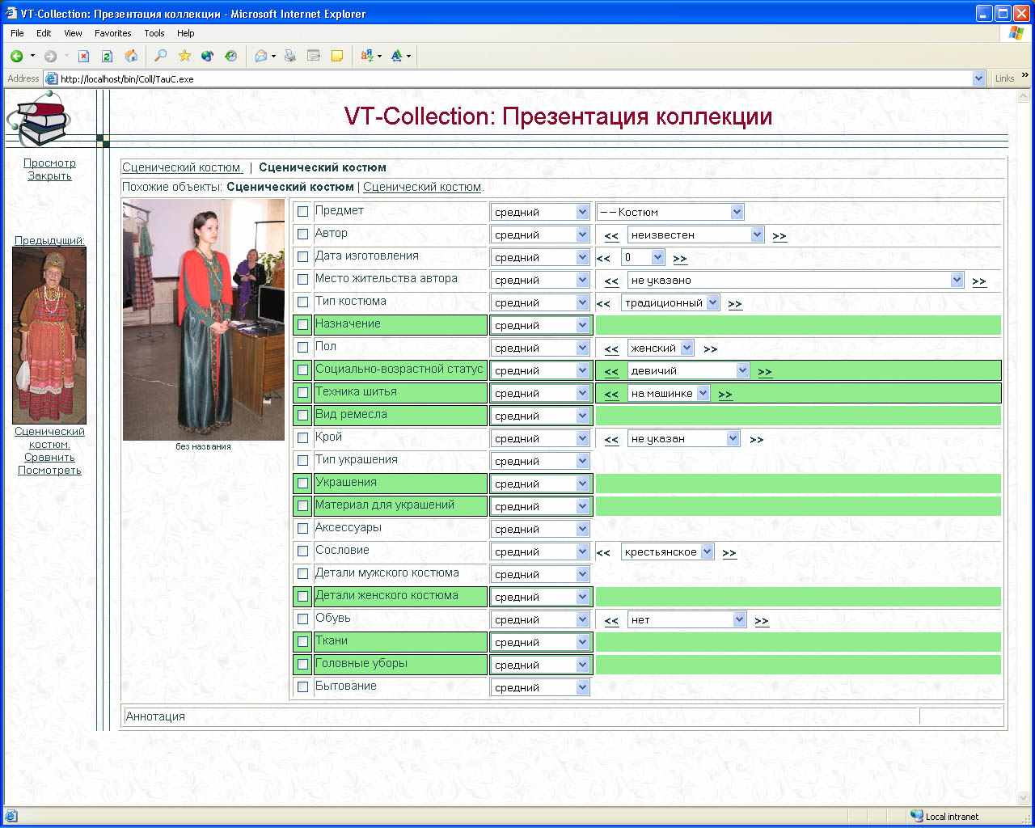The height and width of the screenshot is (828, 1035).
Task: Click the '>>' link in the Сословие row
Action: tap(729, 553)
